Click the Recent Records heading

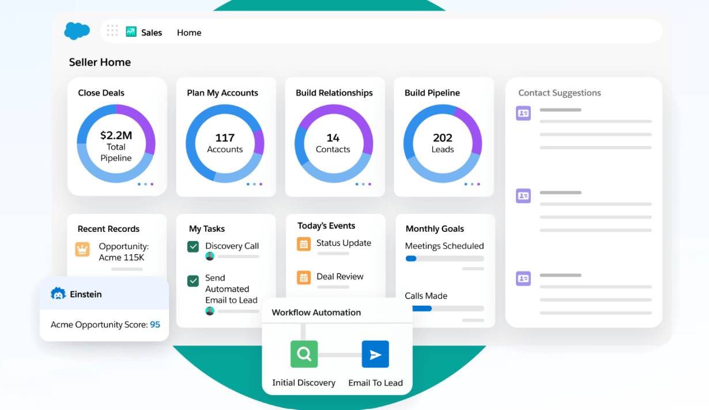(108, 229)
